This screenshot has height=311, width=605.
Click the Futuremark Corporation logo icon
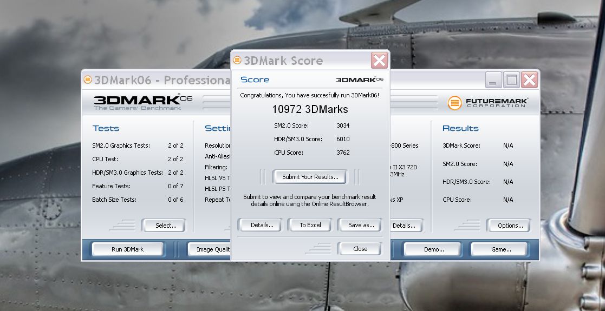point(455,103)
